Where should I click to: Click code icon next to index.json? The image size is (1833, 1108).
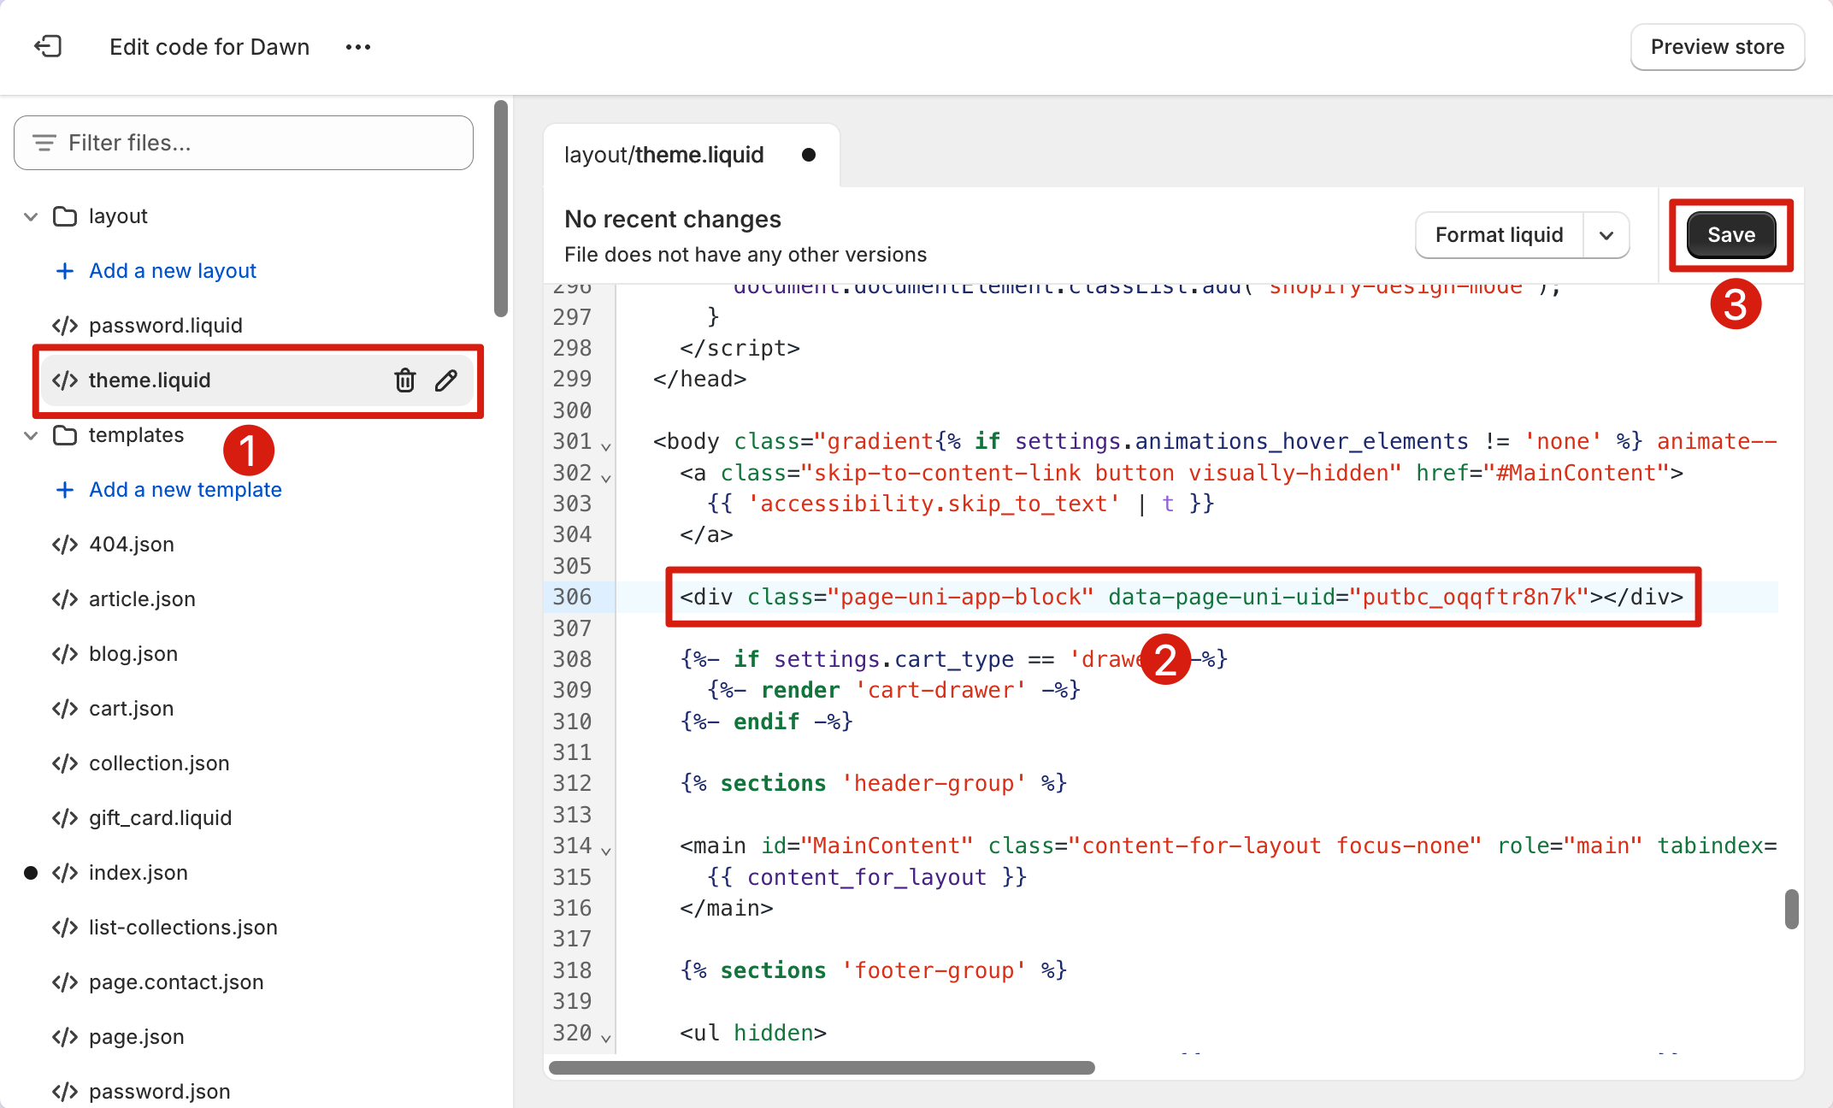coord(65,873)
